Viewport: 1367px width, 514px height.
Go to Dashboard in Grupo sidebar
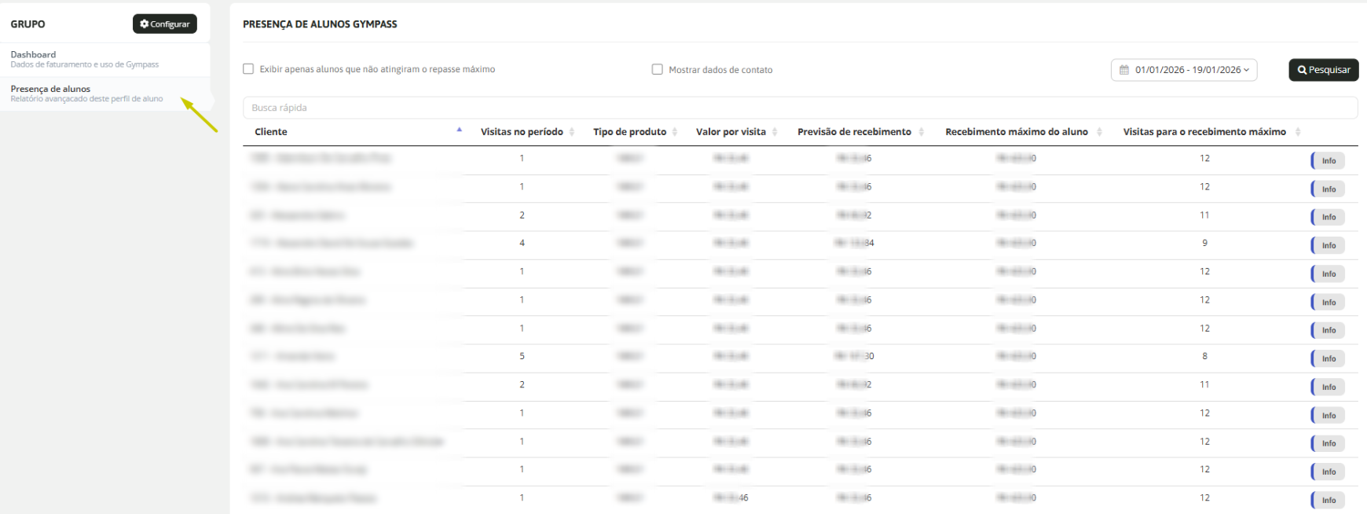(105, 59)
